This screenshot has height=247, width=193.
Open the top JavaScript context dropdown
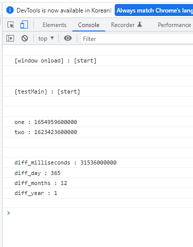46,38
